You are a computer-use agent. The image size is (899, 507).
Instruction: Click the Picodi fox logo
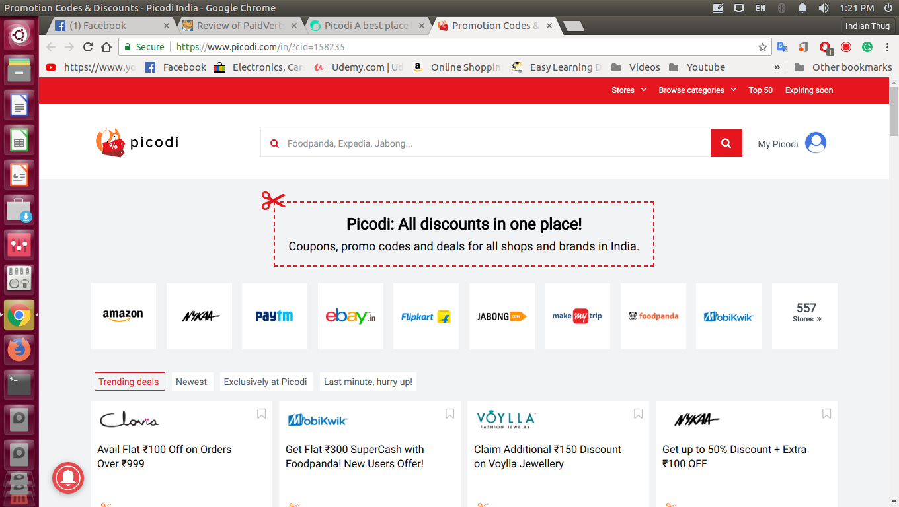(110, 143)
